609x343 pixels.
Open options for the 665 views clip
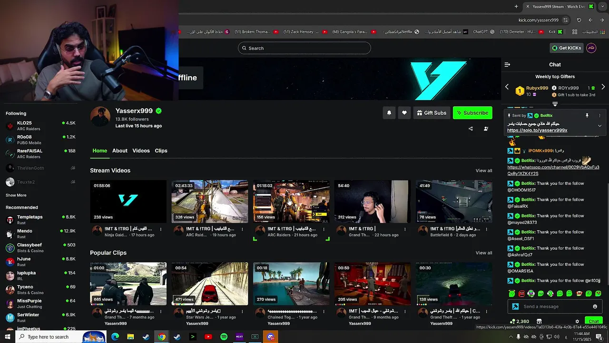point(161,311)
